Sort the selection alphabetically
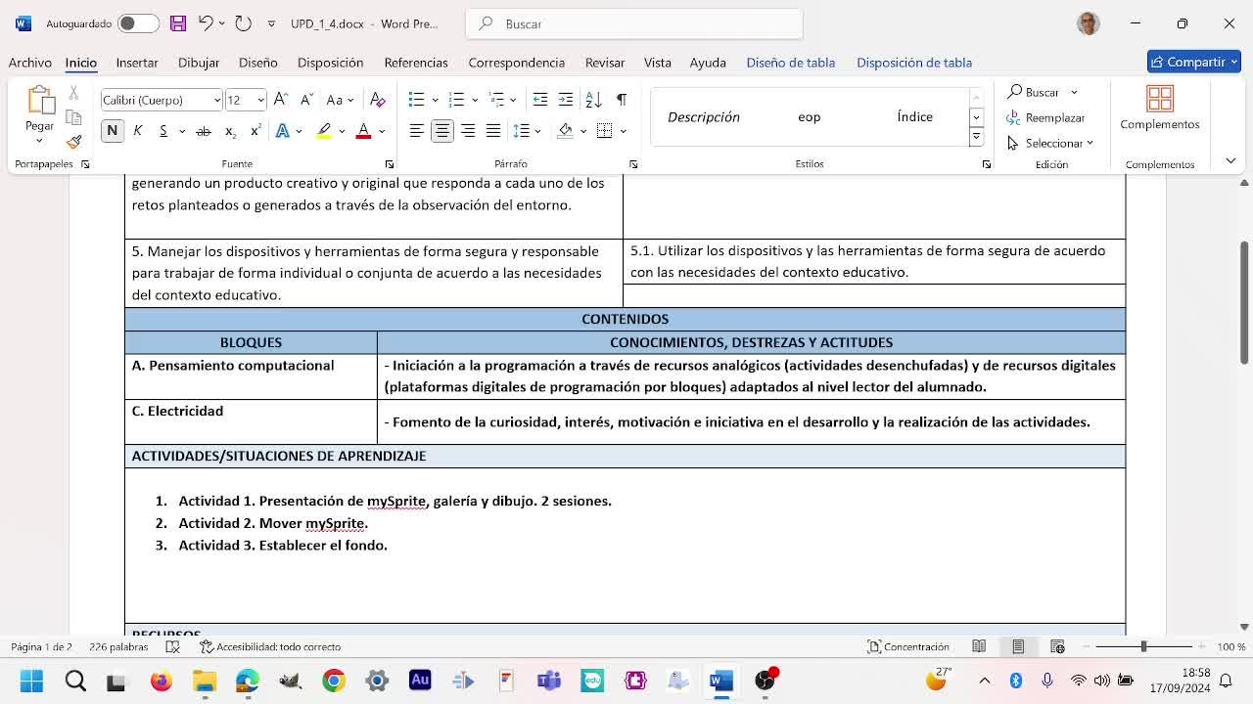 pos(593,100)
